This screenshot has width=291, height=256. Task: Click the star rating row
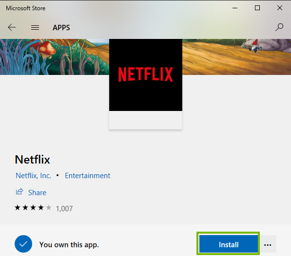[x=33, y=208]
